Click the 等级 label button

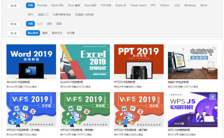tap(13, 24)
